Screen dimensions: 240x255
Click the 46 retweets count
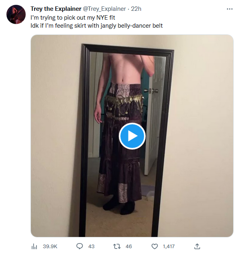[x=129, y=247]
